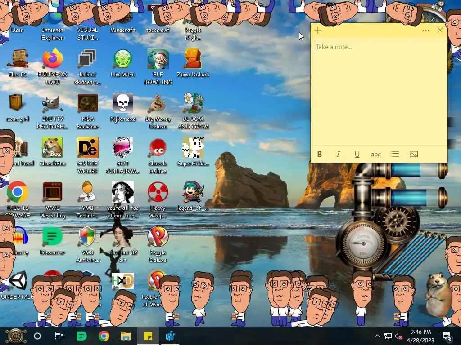Toggle underline in the sticky note
461x345 pixels.
[357, 155]
